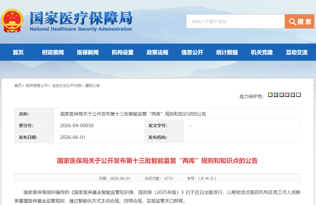Click the visit count 5772

pos(168,178)
